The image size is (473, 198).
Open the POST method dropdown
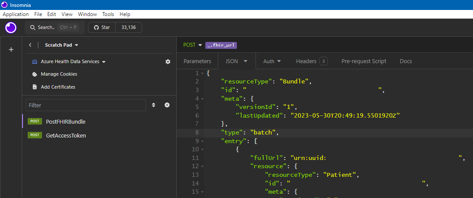point(192,45)
